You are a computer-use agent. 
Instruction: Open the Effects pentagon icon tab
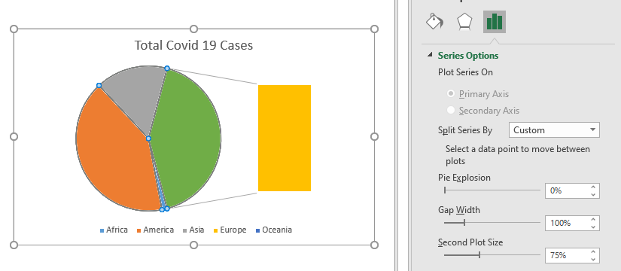click(x=464, y=21)
